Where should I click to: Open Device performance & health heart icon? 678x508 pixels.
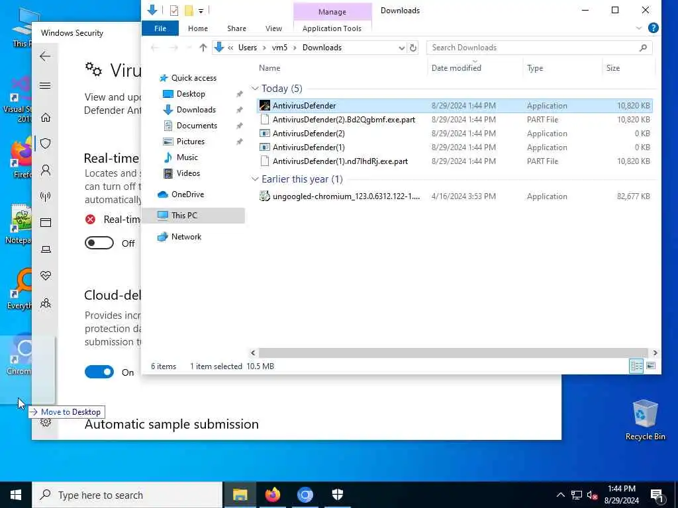(46, 276)
